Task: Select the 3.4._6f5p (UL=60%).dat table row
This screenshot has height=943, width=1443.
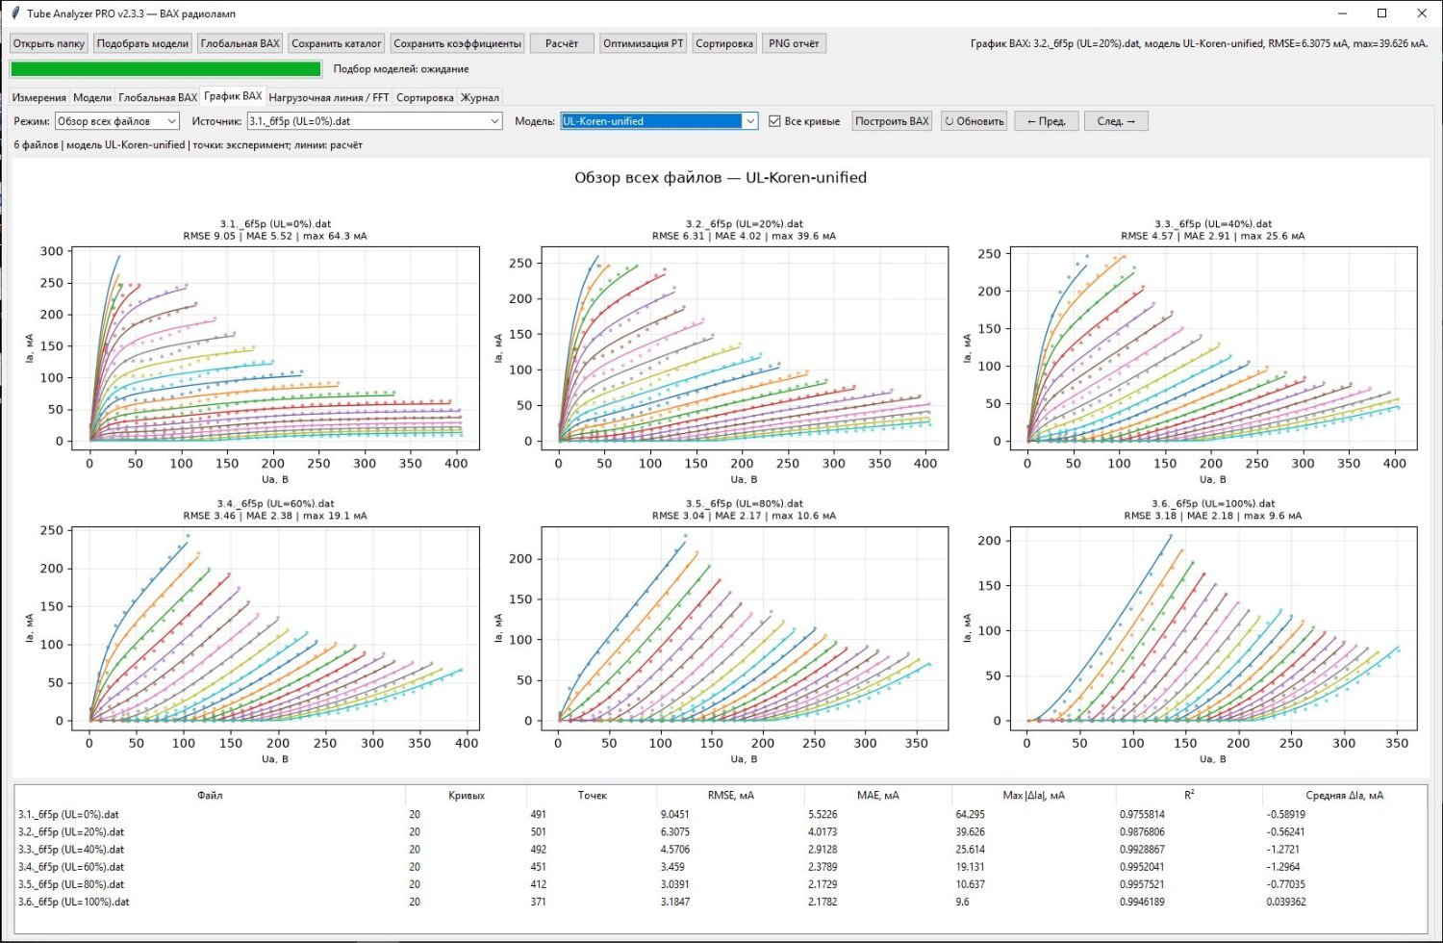Action: [720, 867]
